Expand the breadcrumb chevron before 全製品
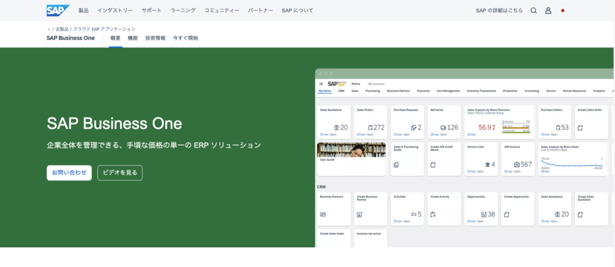 click(49, 29)
